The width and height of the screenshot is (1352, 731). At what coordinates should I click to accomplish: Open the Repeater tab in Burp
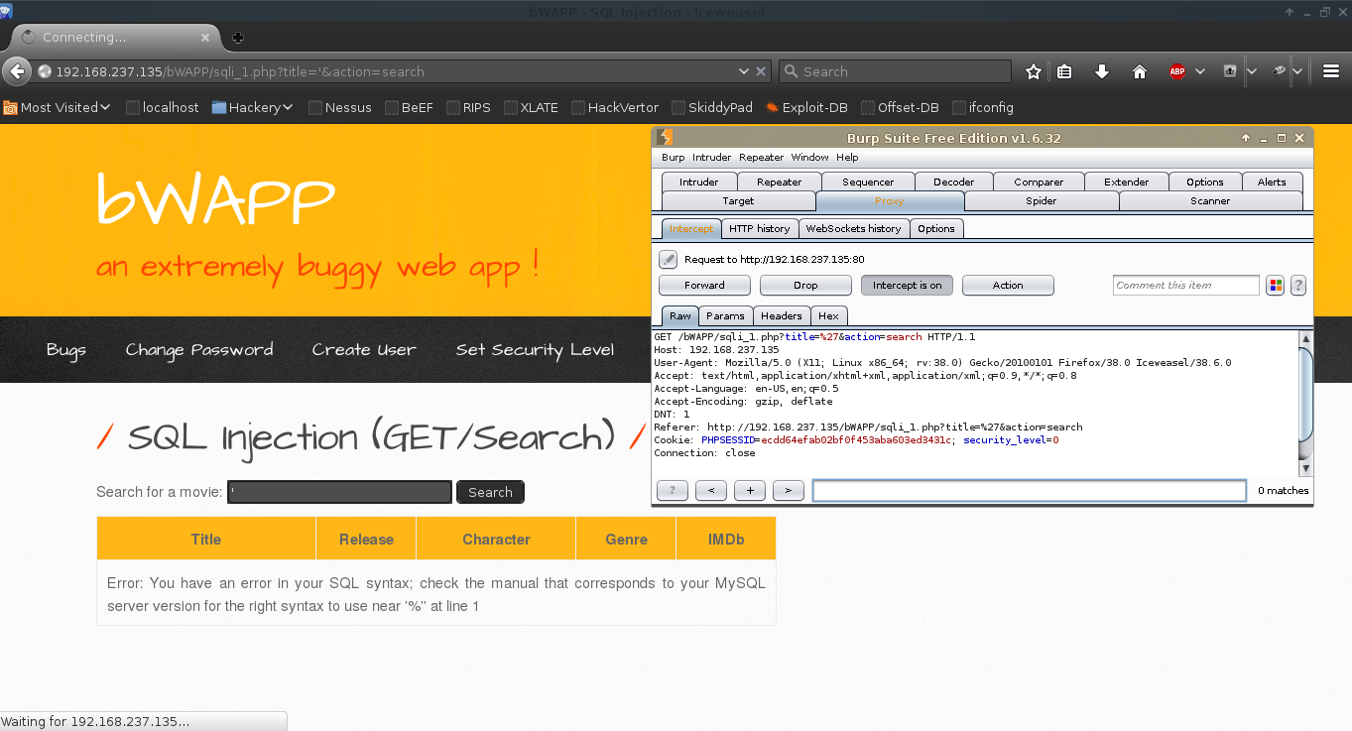point(779,182)
